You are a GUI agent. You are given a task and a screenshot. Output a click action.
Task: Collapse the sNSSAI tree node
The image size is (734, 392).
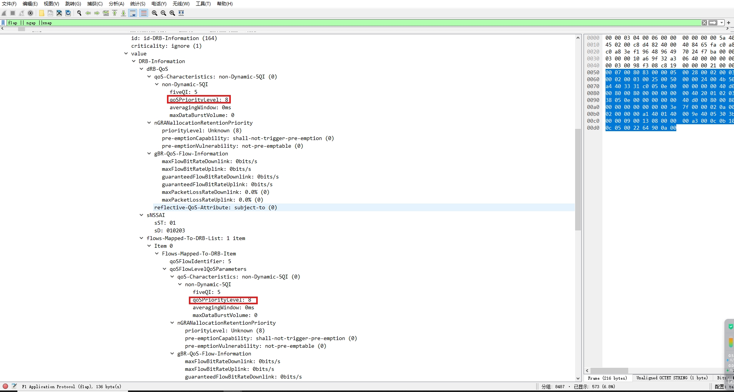click(x=141, y=215)
